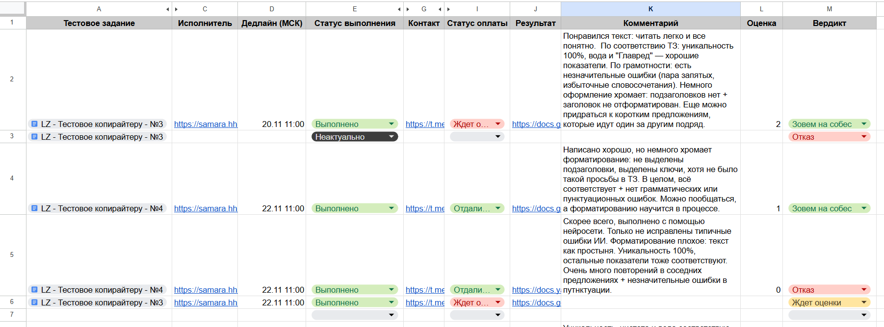Select column K header
Image resolution: width=884 pixels, height=327 pixels.
pyautogui.click(x=650, y=9)
